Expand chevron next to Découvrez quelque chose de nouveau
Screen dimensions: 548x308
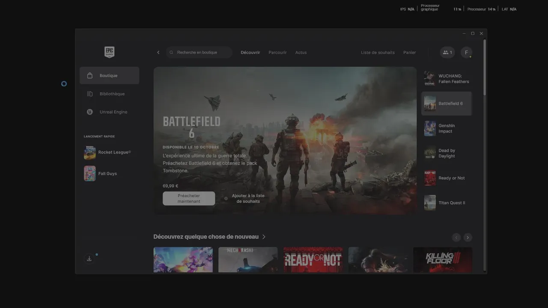[264, 237]
